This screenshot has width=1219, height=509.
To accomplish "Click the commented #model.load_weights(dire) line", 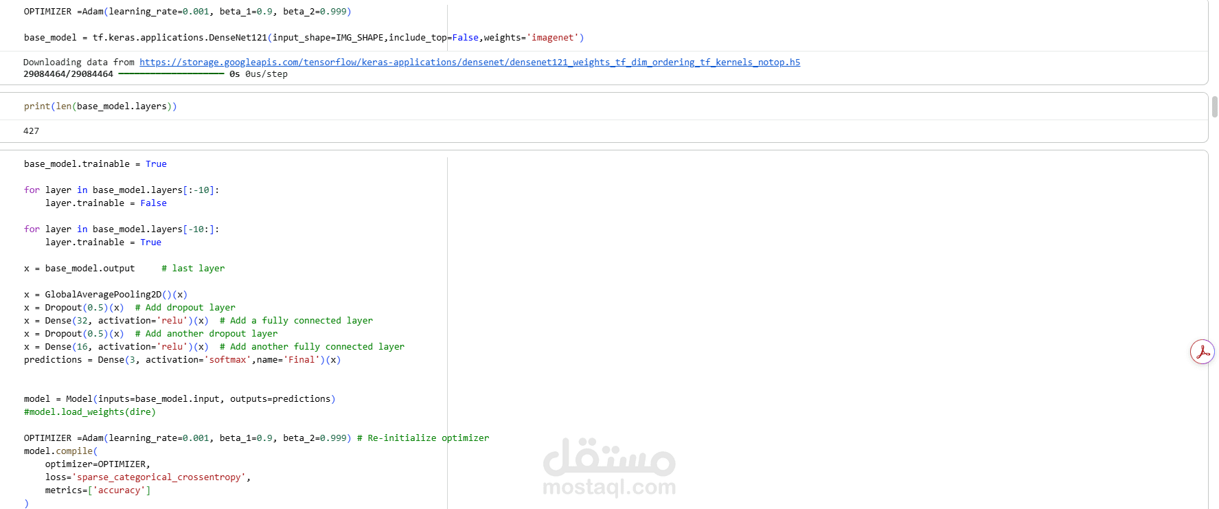I will (90, 412).
